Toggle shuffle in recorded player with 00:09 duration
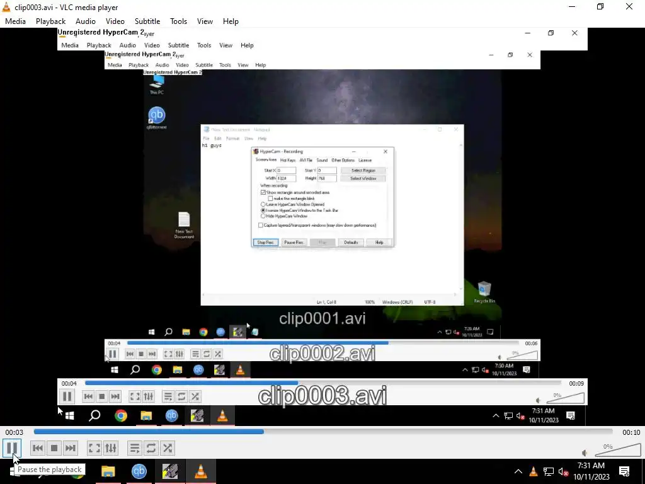Image resolution: width=645 pixels, height=484 pixels. tap(195, 396)
